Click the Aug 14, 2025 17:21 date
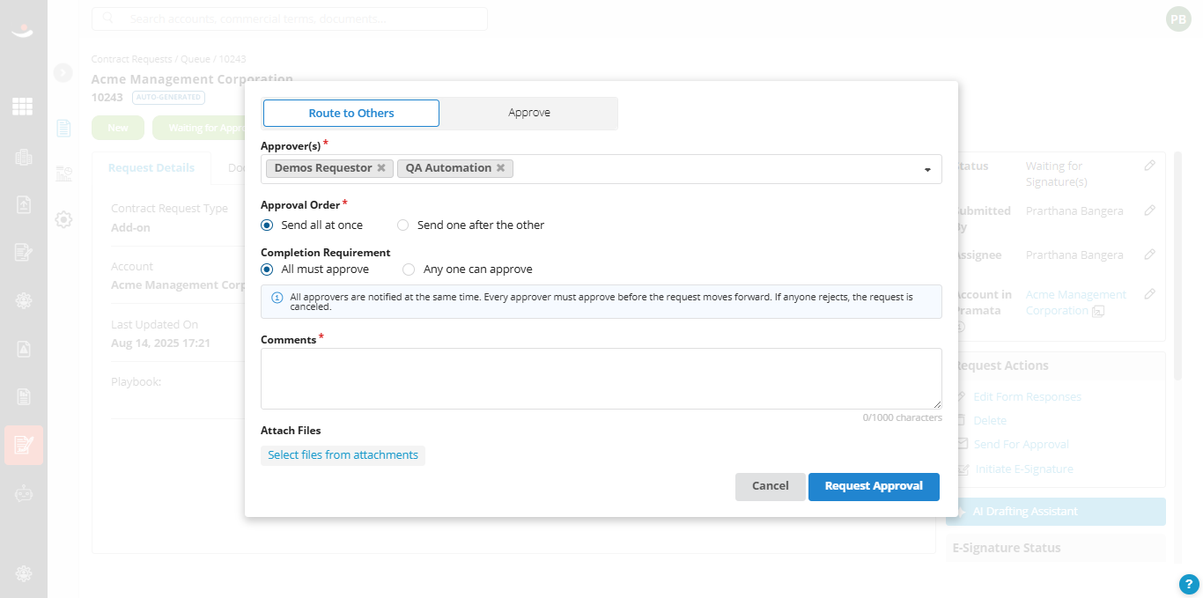This screenshot has height=598, width=1203. pyautogui.click(x=160, y=343)
